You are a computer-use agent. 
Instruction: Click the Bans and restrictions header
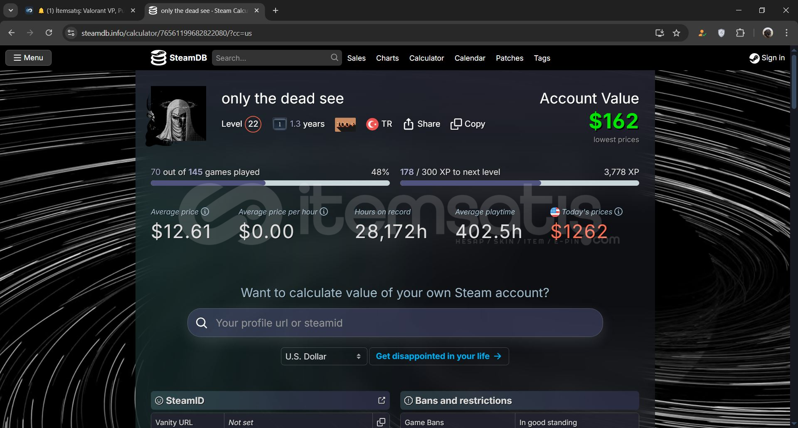pyautogui.click(x=520, y=400)
